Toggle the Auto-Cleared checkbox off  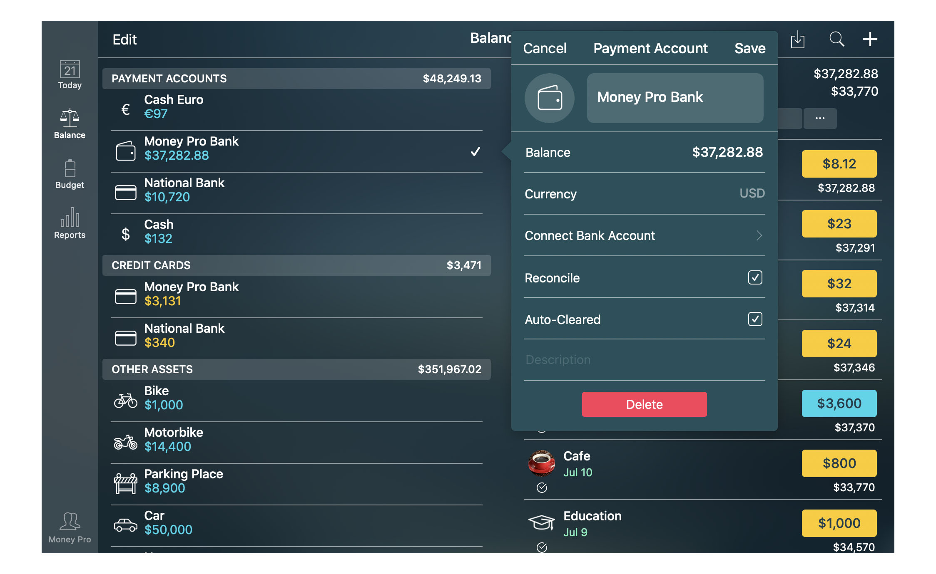point(754,319)
